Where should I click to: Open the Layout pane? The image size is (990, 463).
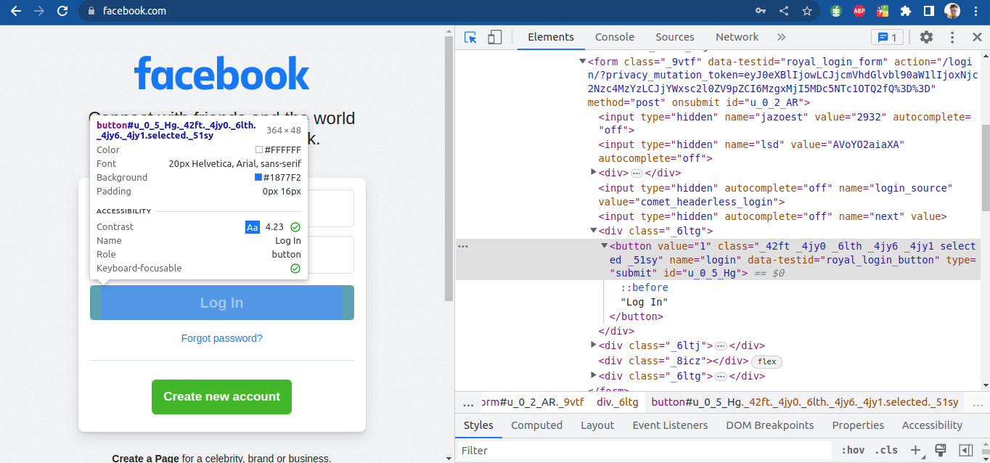click(x=597, y=425)
